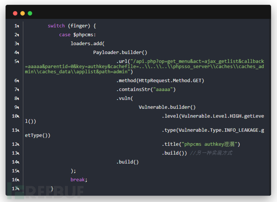Click the red close dot
This screenshot has height=202, width=277.
15,13
